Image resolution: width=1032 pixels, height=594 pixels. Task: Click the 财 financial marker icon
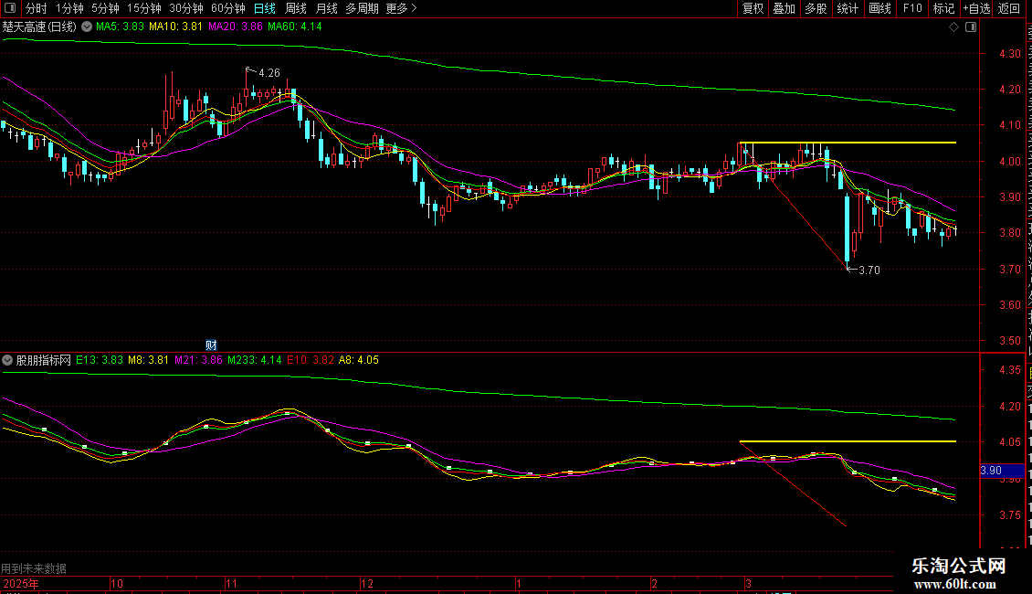211,345
